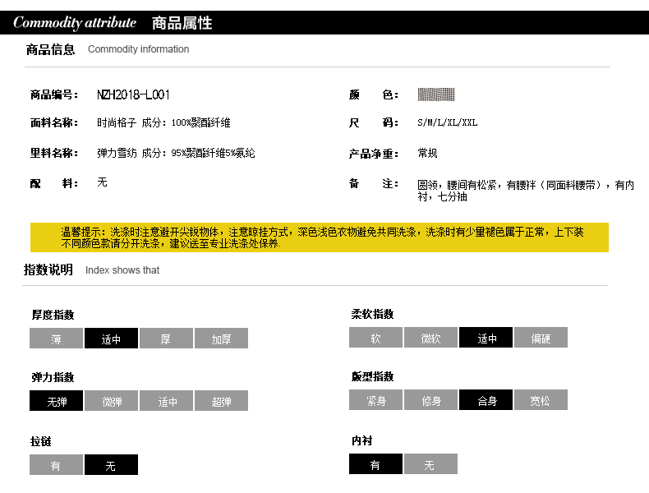Click the 常规 net weight value

(x=427, y=153)
